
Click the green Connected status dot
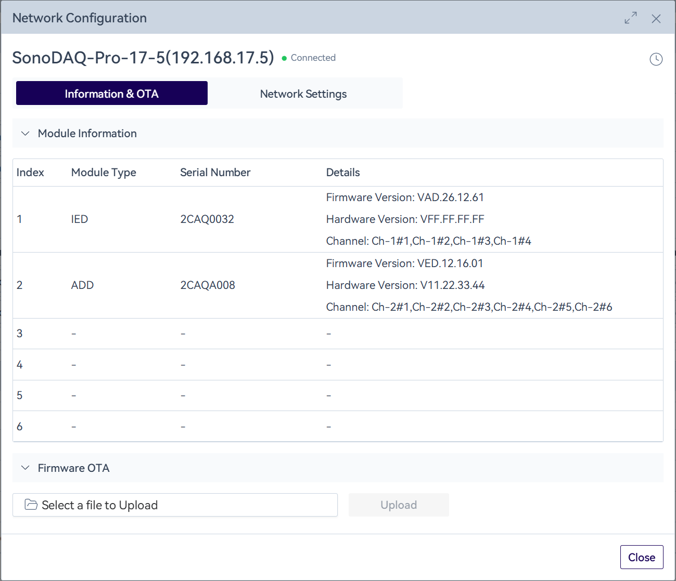[284, 58]
